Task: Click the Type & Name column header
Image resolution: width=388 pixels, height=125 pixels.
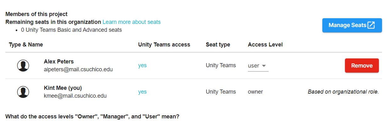Action: coord(26,45)
